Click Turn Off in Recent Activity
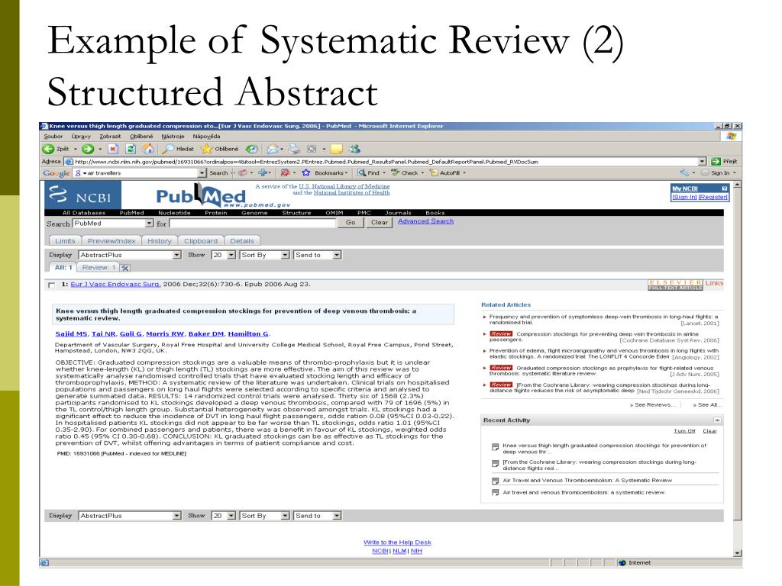Viewport: 782px width, 586px height. [684, 431]
